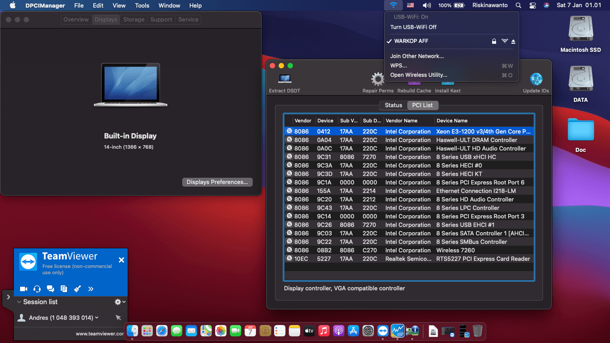Open the TeamViewer gear settings dropdown
The width and height of the screenshot is (610, 343).
pos(120,302)
